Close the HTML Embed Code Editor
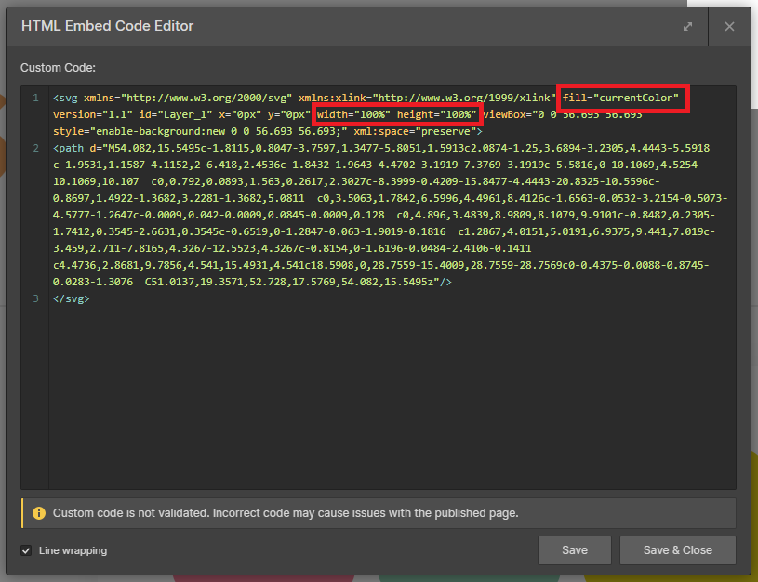The image size is (758, 582). pos(729,27)
